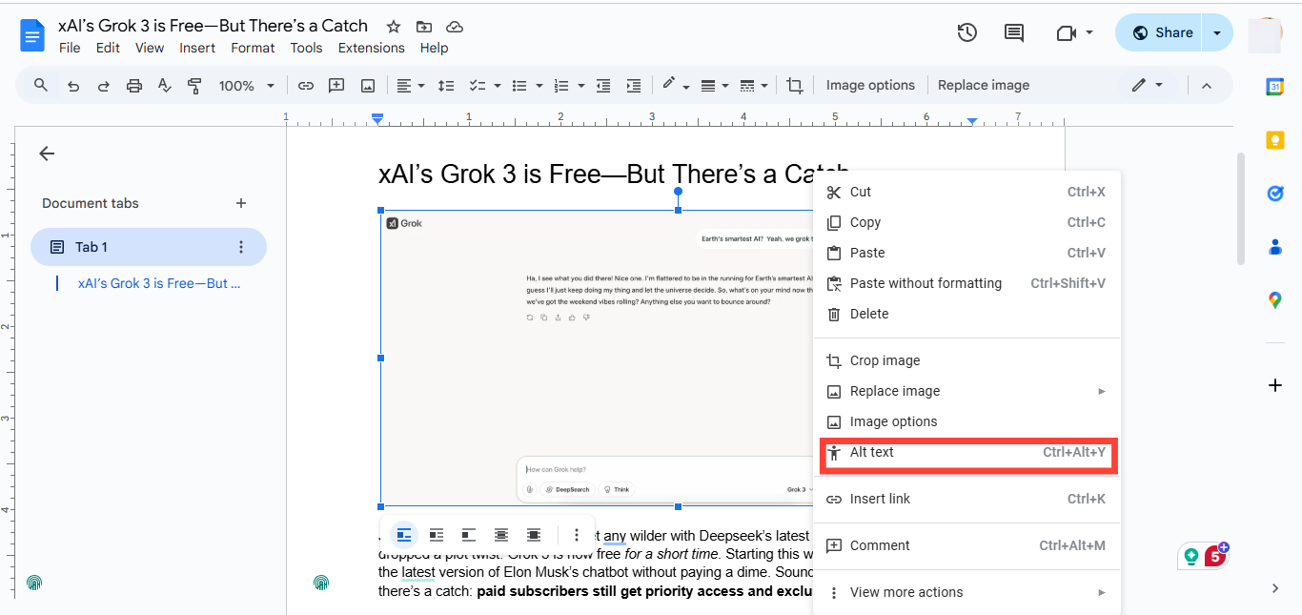
Task: Open the 100% zoom dropdown
Action: click(x=247, y=86)
